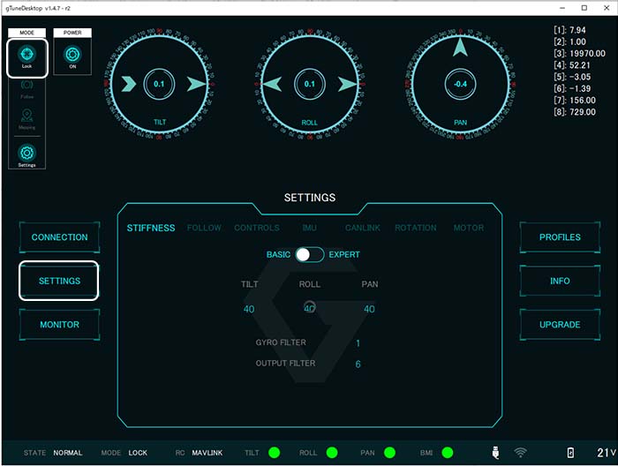
Task: Switch to the FOLLOW settings tab
Action: 204,228
